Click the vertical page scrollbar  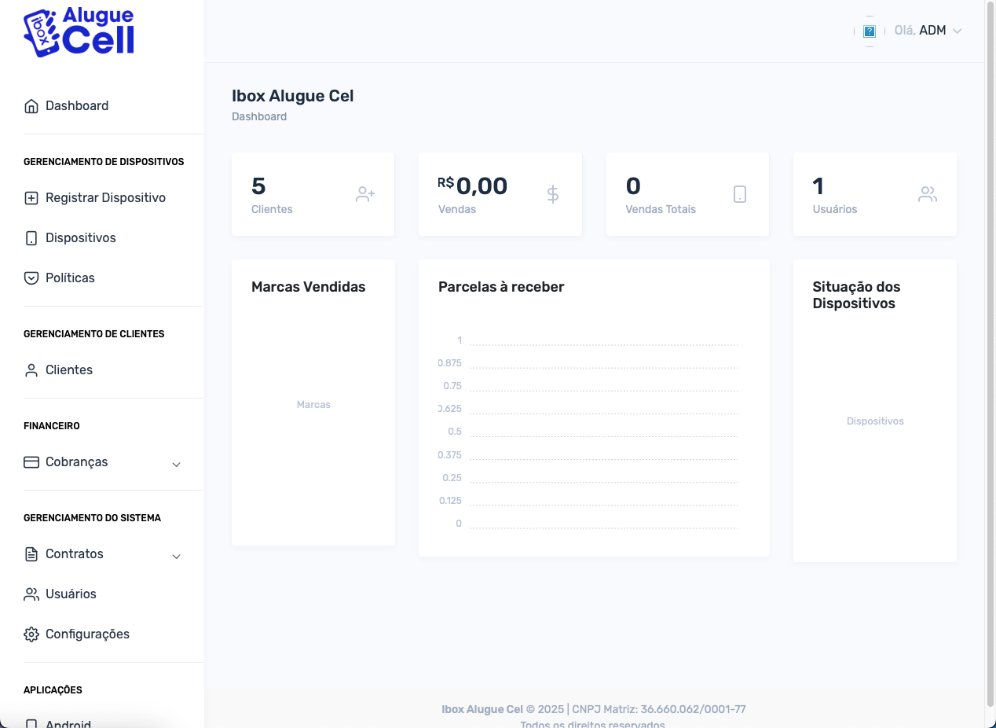coord(990,354)
